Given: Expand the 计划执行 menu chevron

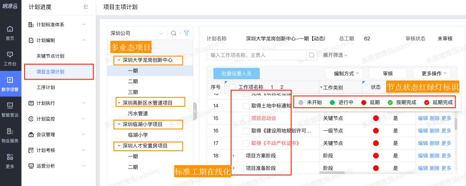Looking at the screenshot, I should click(84, 103).
